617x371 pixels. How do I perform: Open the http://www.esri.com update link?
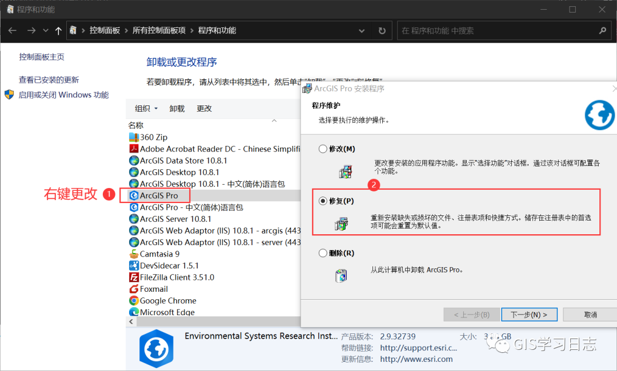coord(416,359)
